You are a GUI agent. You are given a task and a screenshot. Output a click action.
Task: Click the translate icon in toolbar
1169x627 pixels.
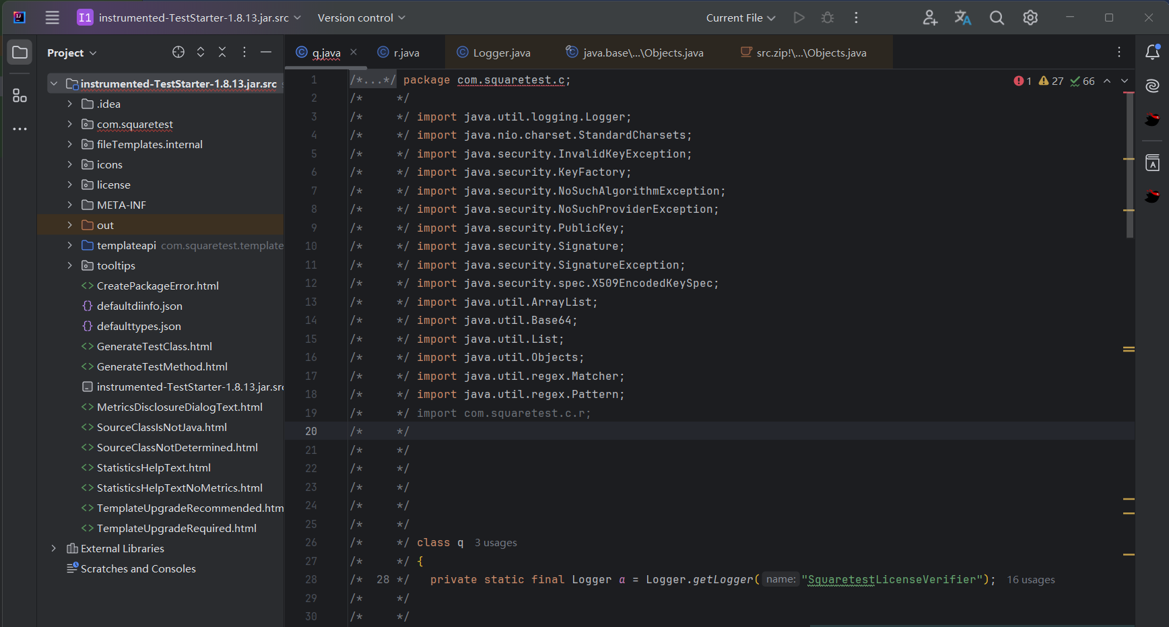click(963, 18)
